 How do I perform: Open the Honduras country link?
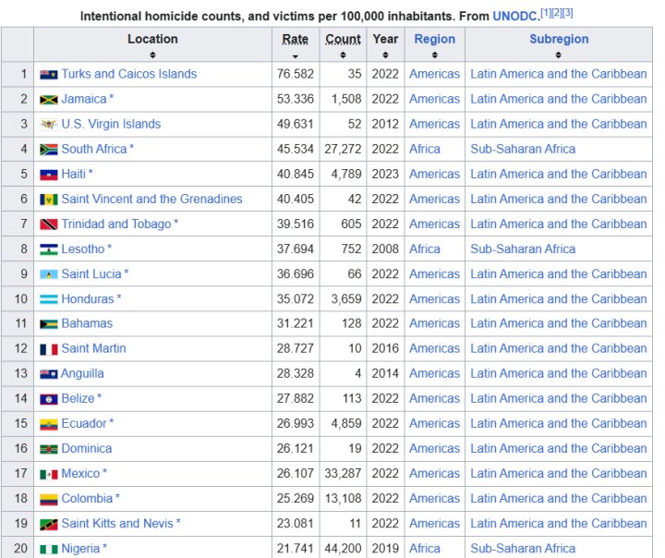[88, 299]
